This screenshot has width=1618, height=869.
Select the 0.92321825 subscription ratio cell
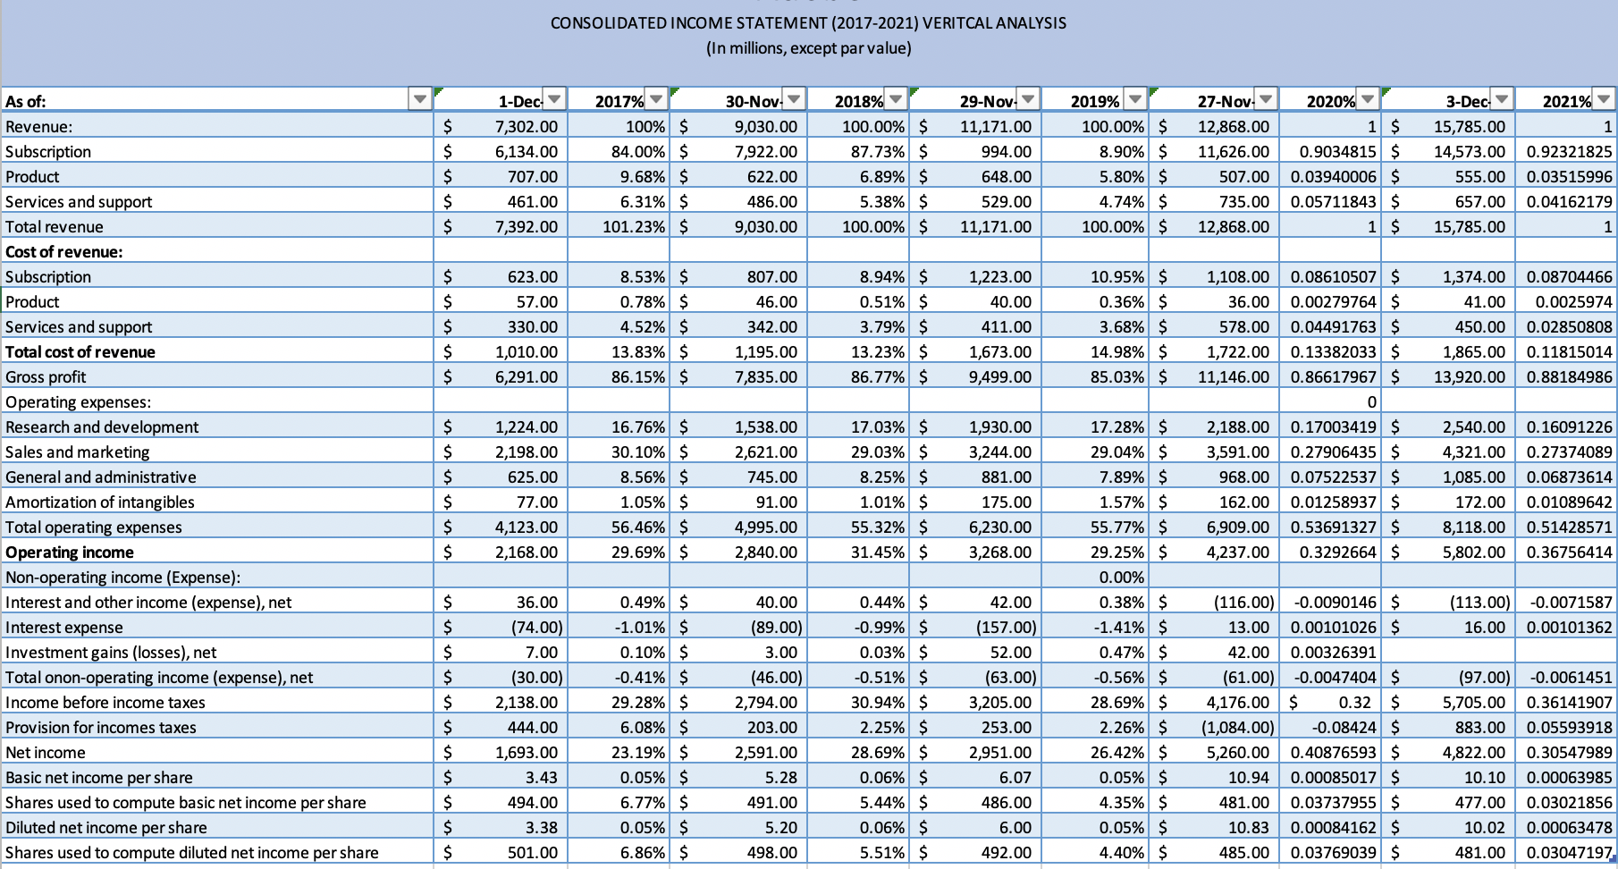click(1566, 152)
